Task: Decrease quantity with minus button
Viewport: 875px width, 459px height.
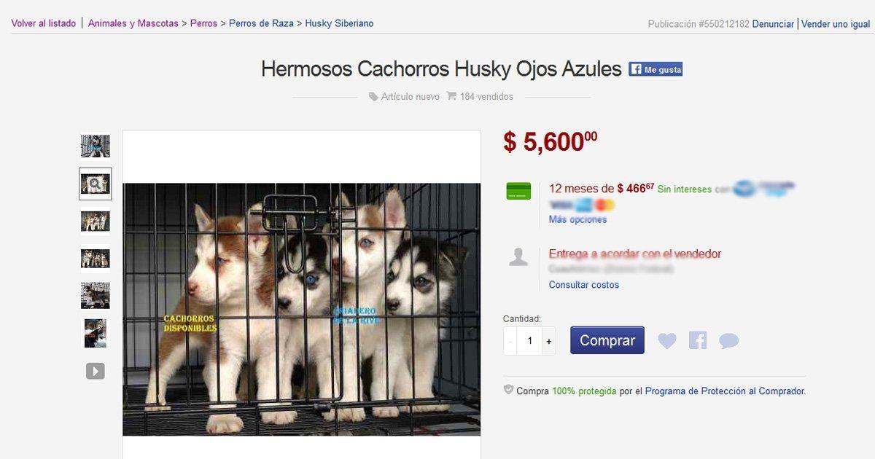Action: point(510,341)
